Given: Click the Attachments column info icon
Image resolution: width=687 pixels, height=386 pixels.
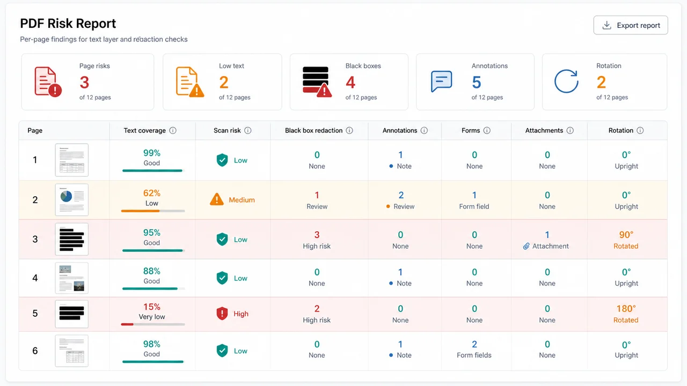Looking at the screenshot, I should tap(570, 130).
